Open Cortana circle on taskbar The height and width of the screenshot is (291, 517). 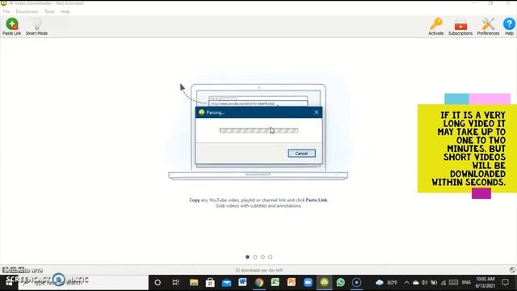click(x=158, y=282)
